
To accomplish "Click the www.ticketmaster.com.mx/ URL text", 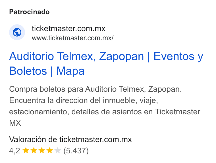I will click(x=72, y=38).
